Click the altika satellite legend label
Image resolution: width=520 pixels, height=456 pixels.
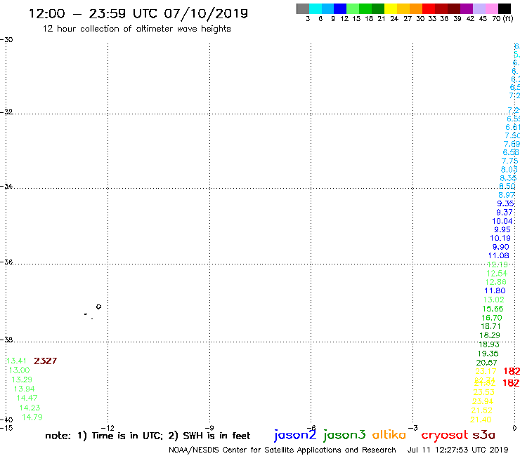point(389,434)
